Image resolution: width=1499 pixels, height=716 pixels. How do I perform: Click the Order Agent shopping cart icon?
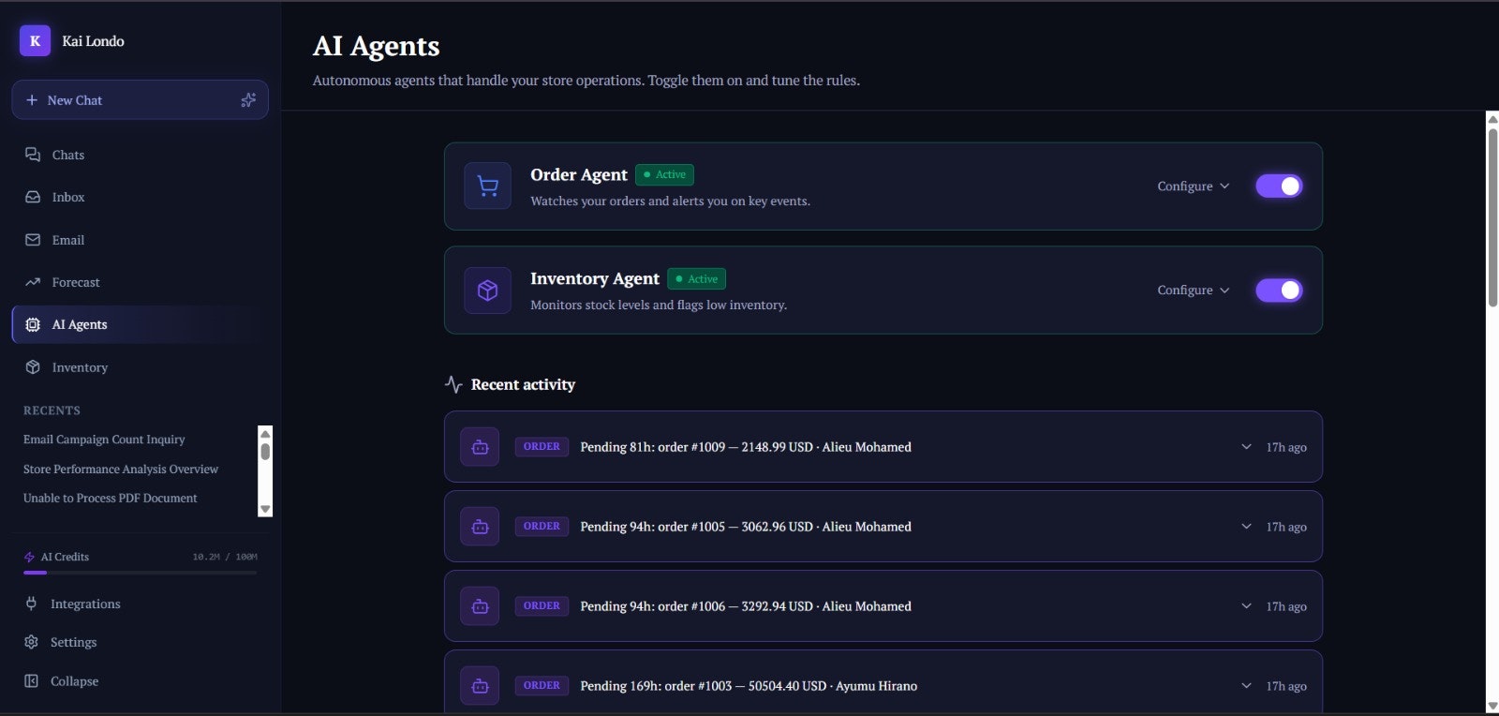pyautogui.click(x=487, y=186)
